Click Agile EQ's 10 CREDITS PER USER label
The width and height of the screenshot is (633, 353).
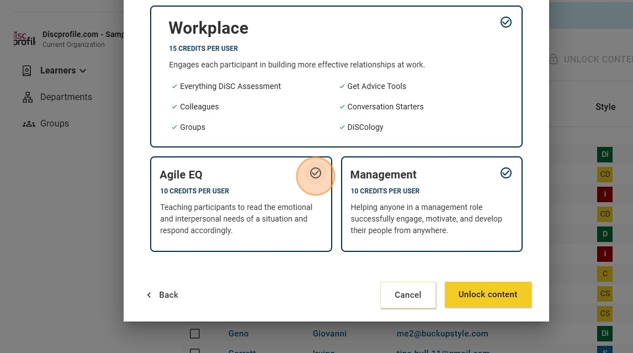coord(195,191)
